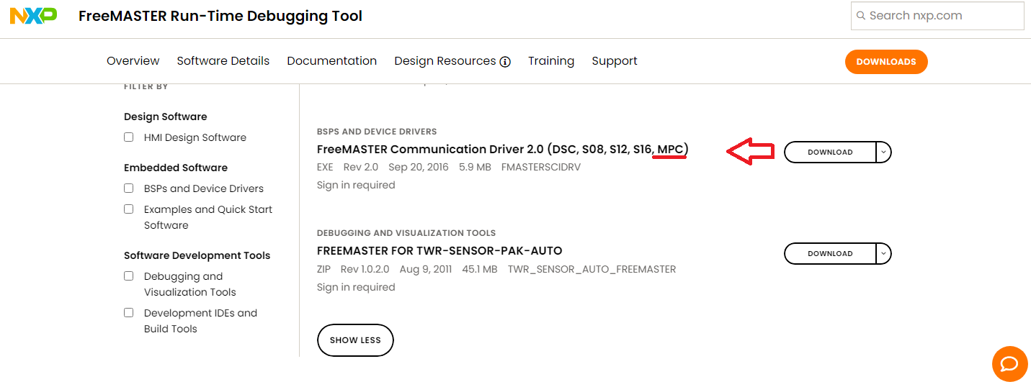Enable the BSPs and Device Drivers filter
The width and height of the screenshot is (1031, 387).
tap(129, 188)
